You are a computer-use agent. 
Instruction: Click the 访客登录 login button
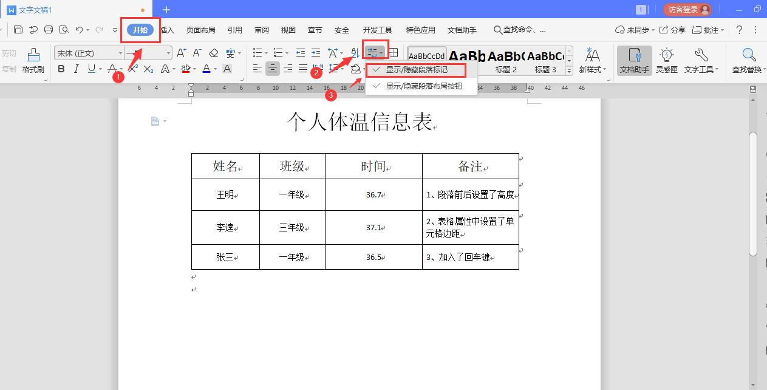point(687,10)
